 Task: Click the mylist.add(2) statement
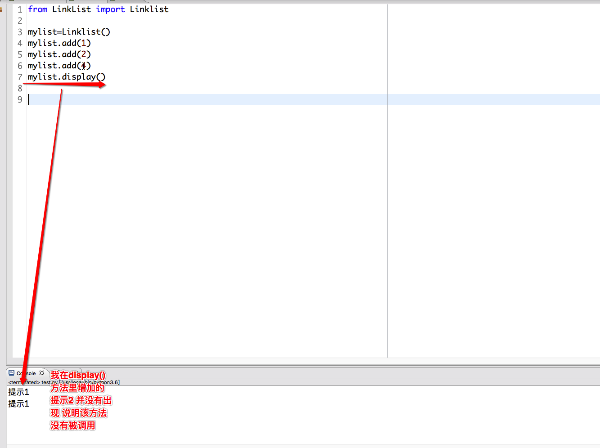[x=59, y=54]
